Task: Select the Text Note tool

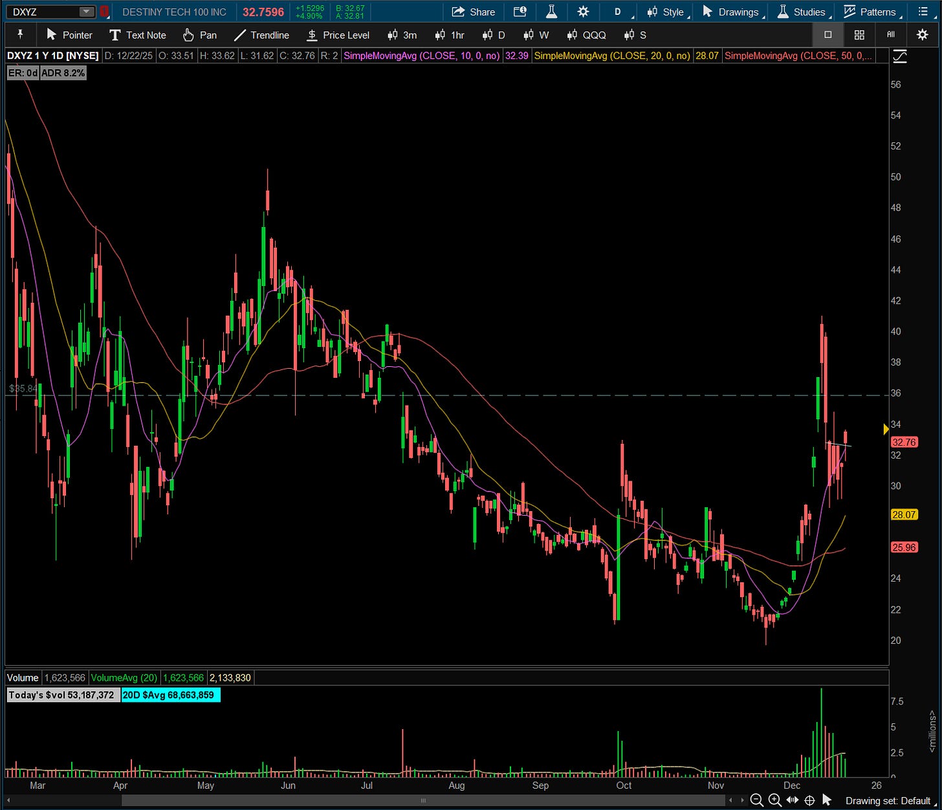Action: click(x=138, y=35)
